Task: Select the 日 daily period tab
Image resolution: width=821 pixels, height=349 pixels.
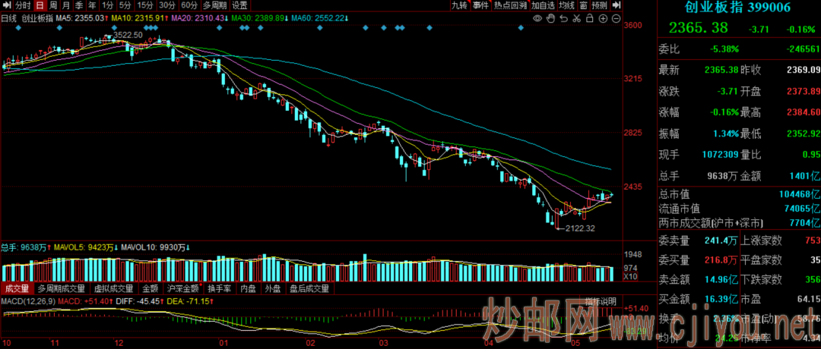Action: point(40,6)
